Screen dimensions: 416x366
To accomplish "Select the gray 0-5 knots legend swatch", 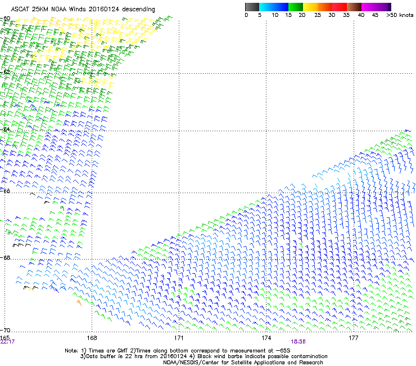I will pos(252,7).
